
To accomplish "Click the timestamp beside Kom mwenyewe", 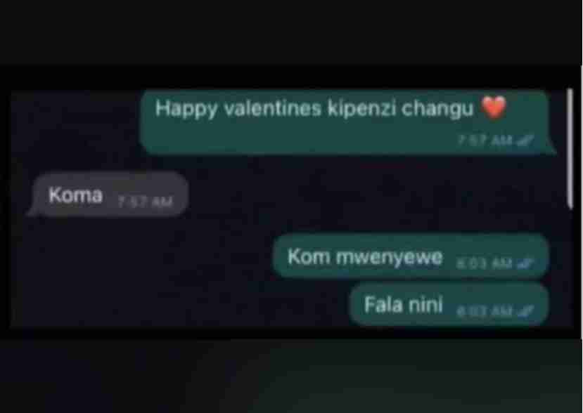I will coord(485,263).
